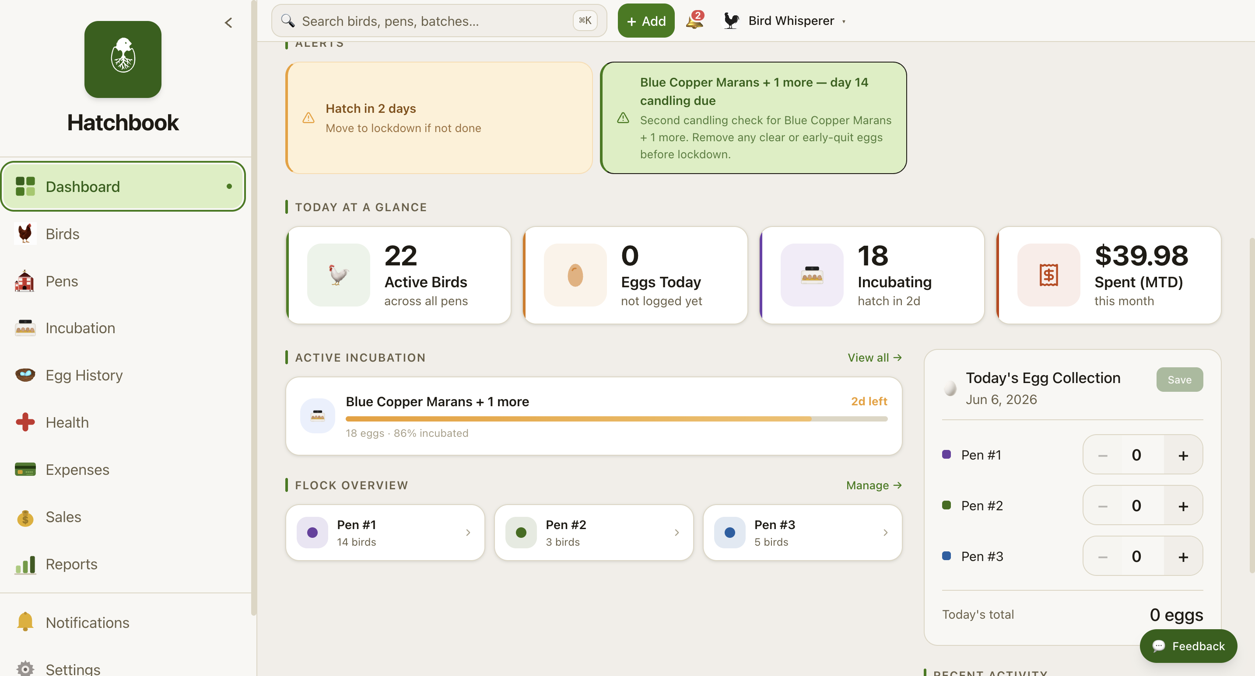This screenshot has width=1255, height=676.
Task: Click the search magnifier icon
Action: pyautogui.click(x=288, y=21)
